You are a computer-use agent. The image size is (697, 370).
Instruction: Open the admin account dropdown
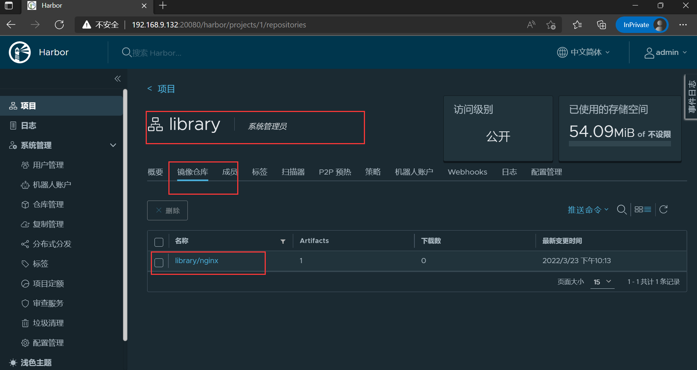point(666,53)
